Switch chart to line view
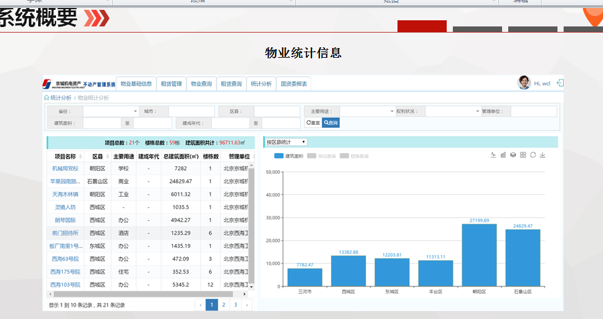Viewport: 603px width, 319px height. (493, 155)
